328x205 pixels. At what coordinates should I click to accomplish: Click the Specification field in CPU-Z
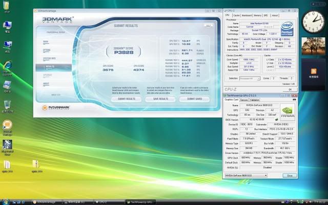coord(267,39)
